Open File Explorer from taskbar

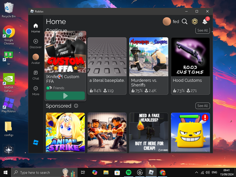point(106,172)
